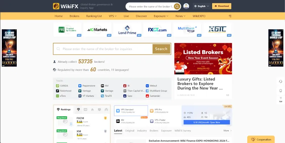
Task: Click the back to TOP arrow
Action: (x=281, y=99)
